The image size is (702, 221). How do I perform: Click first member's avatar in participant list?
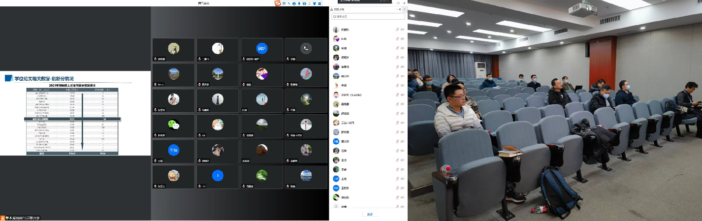[x=336, y=30]
